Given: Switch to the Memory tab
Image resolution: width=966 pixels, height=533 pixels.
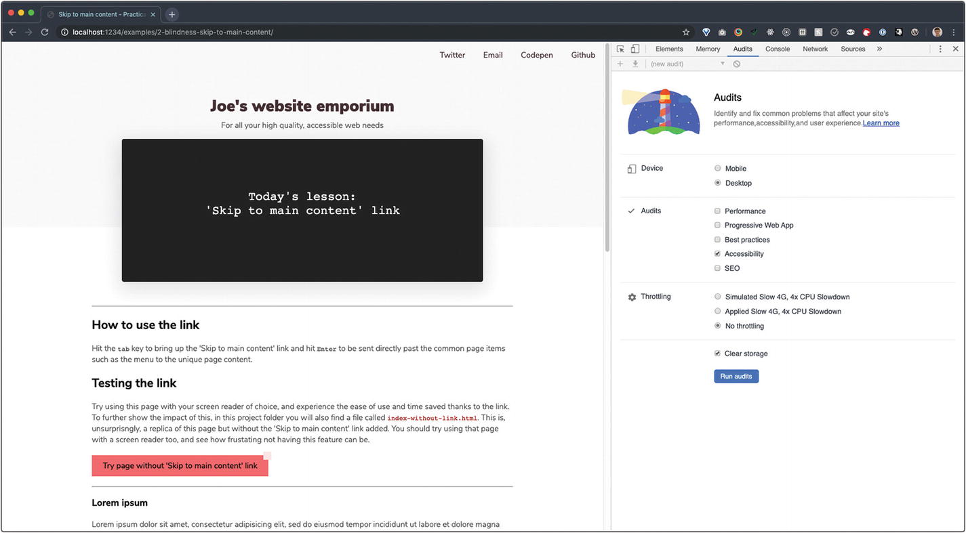Looking at the screenshot, I should pyautogui.click(x=708, y=49).
